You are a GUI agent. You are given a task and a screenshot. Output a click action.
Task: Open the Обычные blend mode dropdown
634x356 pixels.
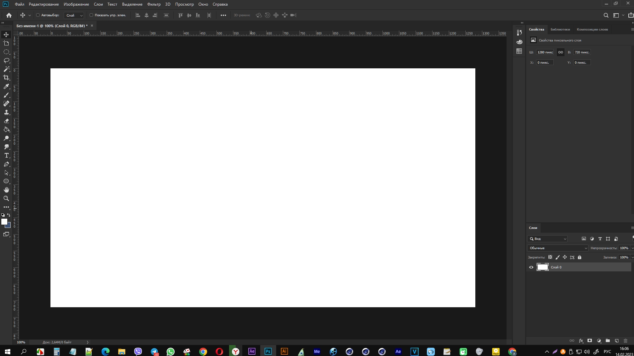[x=558, y=248]
